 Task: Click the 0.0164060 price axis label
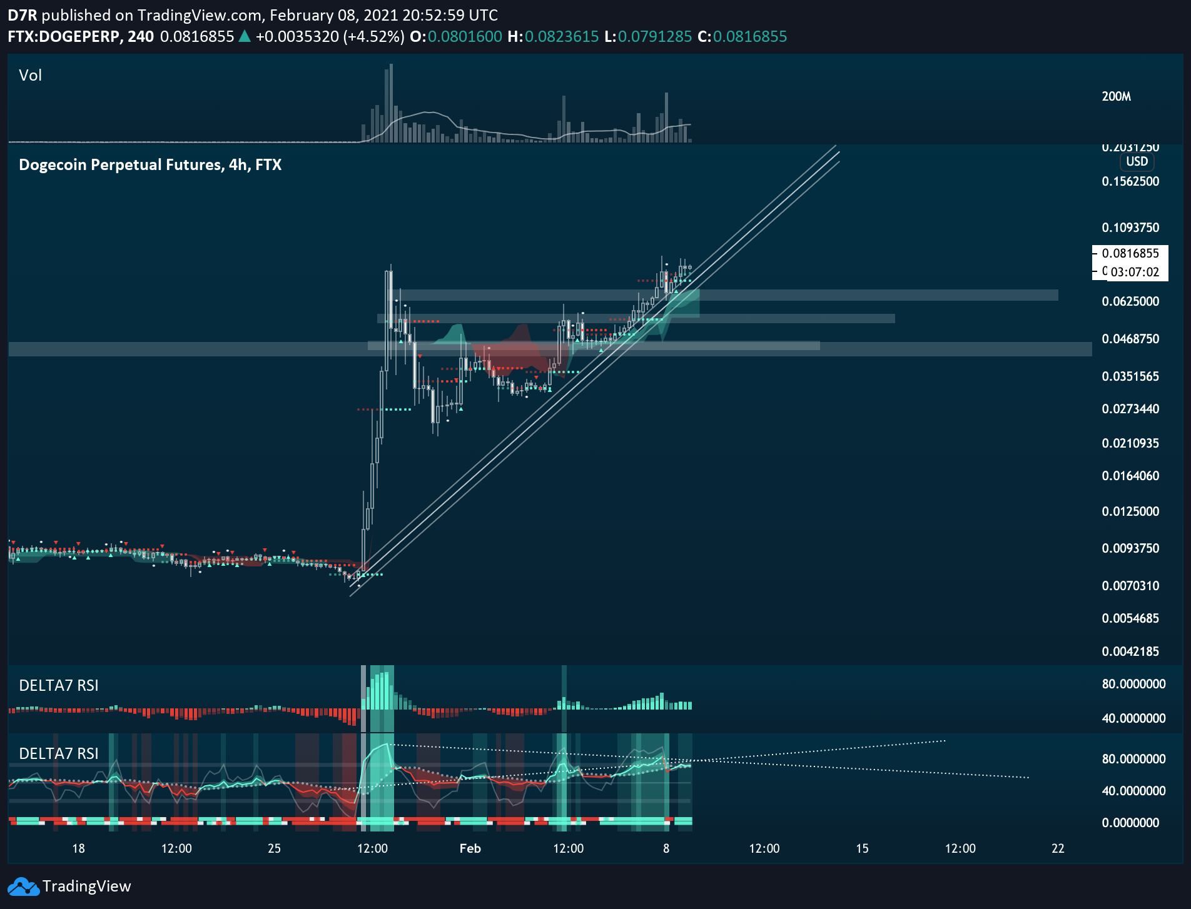[x=1130, y=476]
